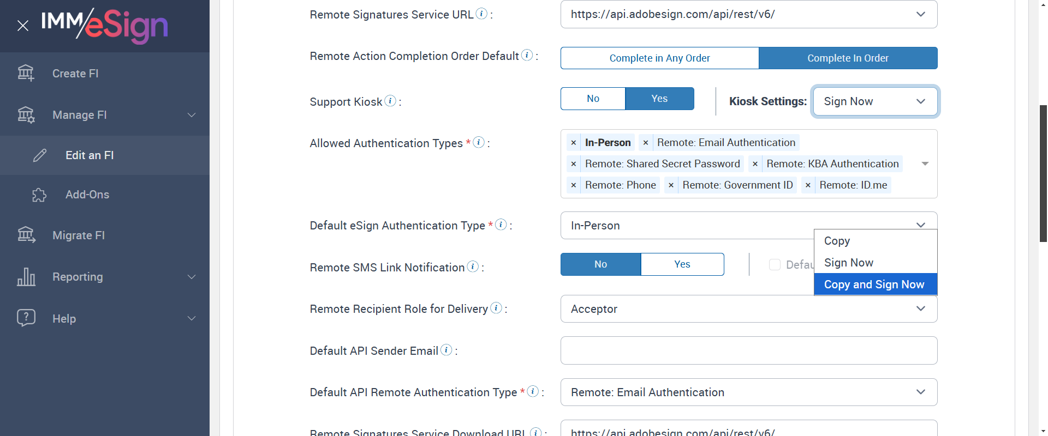The height and width of the screenshot is (436, 1048).
Task: Click the Default API Sender Email field
Action: point(748,350)
